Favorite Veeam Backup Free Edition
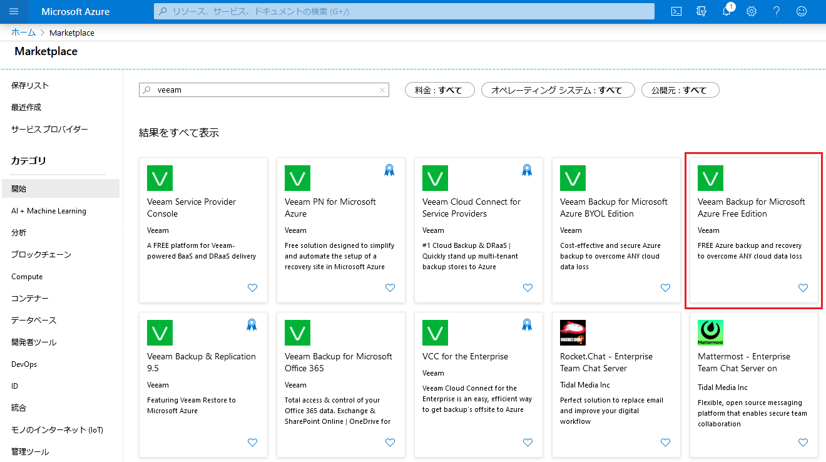This screenshot has width=826, height=462. 803,288
